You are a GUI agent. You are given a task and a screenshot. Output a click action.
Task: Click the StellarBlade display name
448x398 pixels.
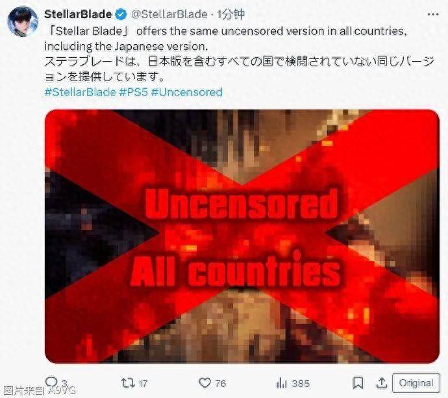(x=78, y=14)
